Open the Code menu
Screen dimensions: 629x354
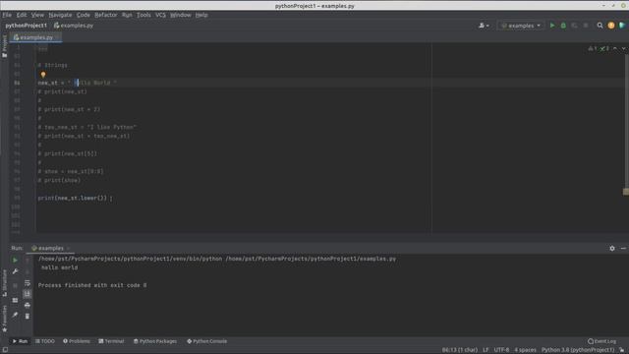pyautogui.click(x=83, y=15)
